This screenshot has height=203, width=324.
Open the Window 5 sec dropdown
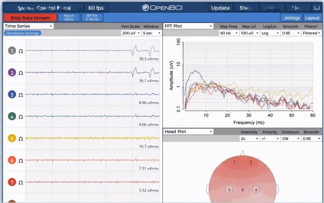(x=151, y=33)
